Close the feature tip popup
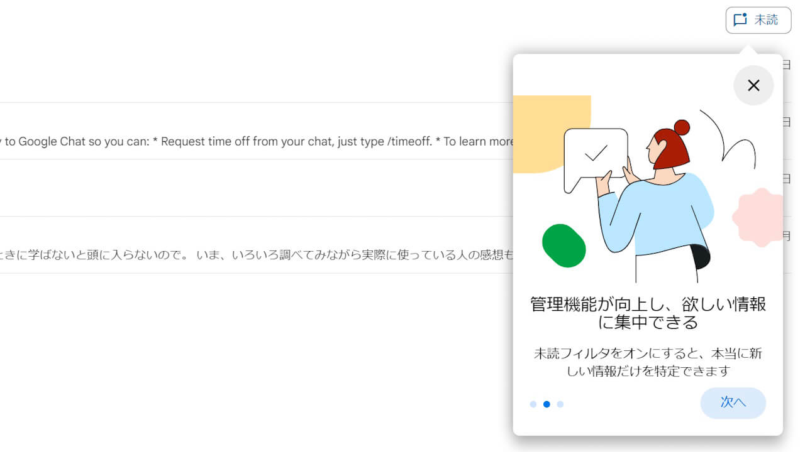Image resolution: width=805 pixels, height=452 pixels. point(753,85)
